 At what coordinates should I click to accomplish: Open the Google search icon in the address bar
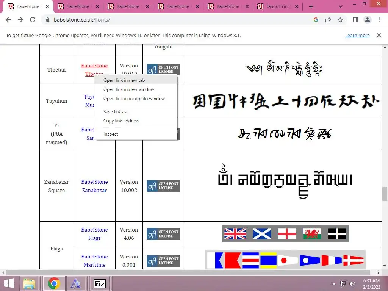point(316,20)
